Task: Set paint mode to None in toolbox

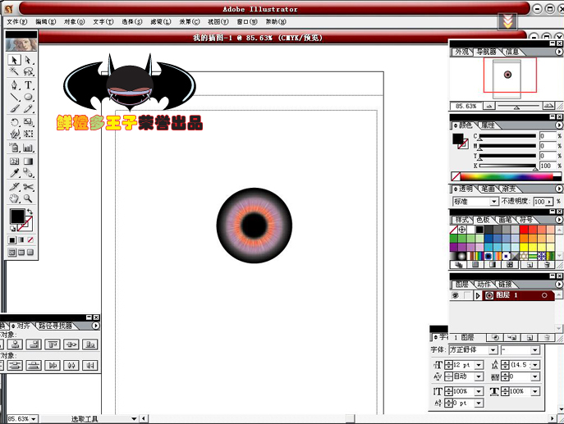Action: [x=30, y=239]
